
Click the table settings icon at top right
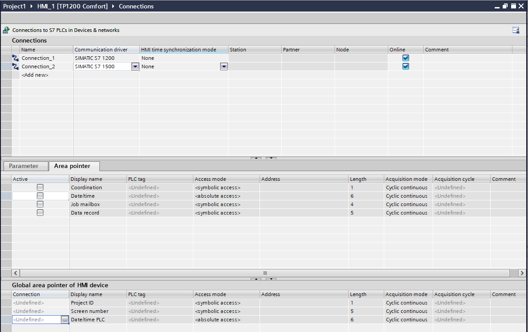tap(516, 30)
